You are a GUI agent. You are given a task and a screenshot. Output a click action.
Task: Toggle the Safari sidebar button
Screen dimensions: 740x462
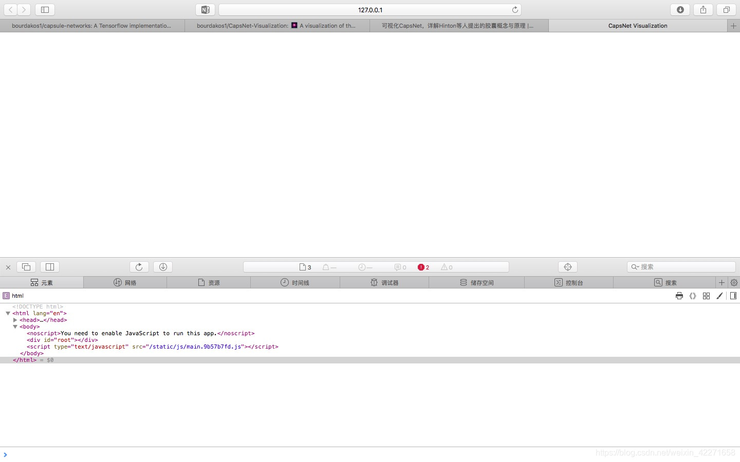[45, 10]
